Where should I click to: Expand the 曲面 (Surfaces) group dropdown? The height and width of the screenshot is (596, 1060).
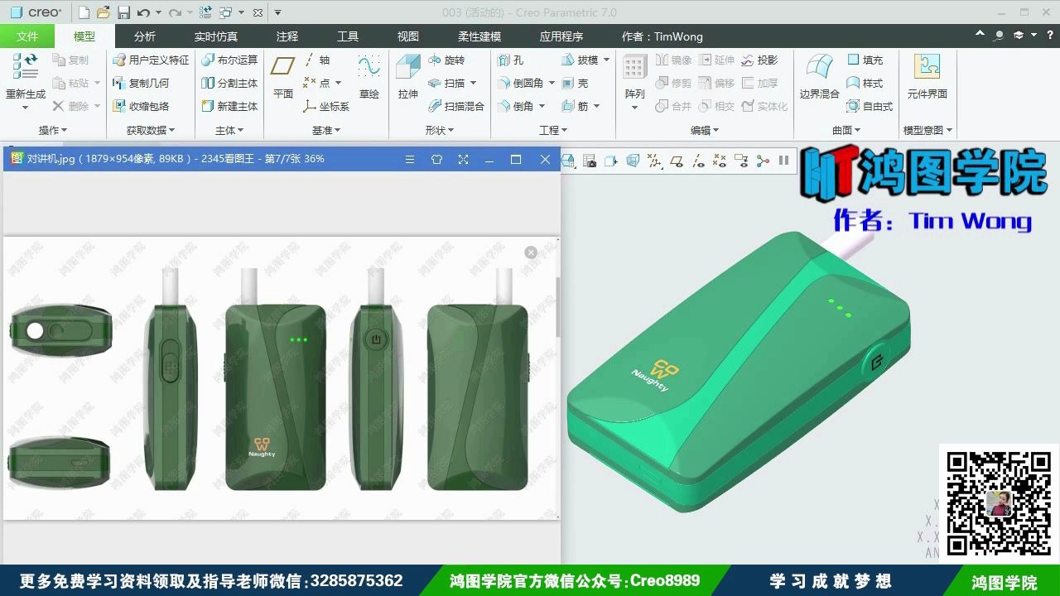point(846,130)
